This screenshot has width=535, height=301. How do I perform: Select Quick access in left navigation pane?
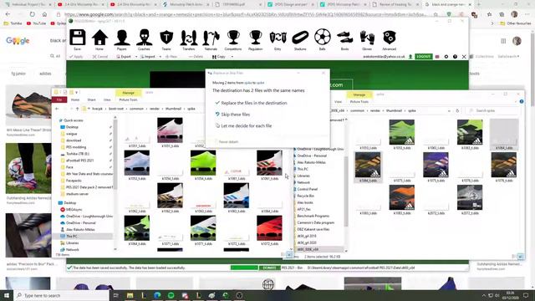click(73, 120)
